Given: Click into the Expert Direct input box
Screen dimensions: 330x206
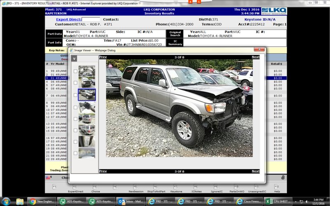Looking at the screenshot, I should coord(91,19).
